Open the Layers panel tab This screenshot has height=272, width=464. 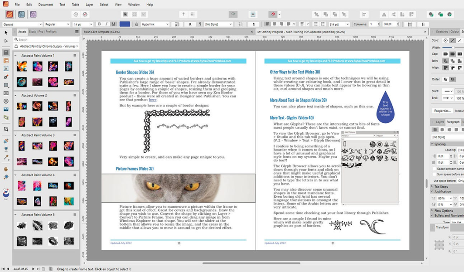(440, 122)
